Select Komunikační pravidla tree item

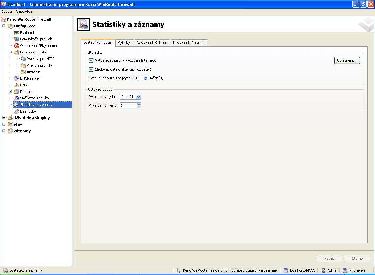pyautogui.click(x=36, y=39)
